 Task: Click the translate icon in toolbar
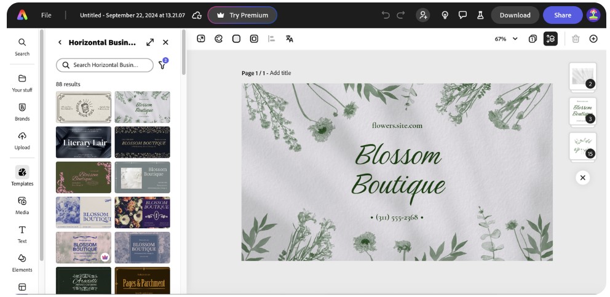290,39
